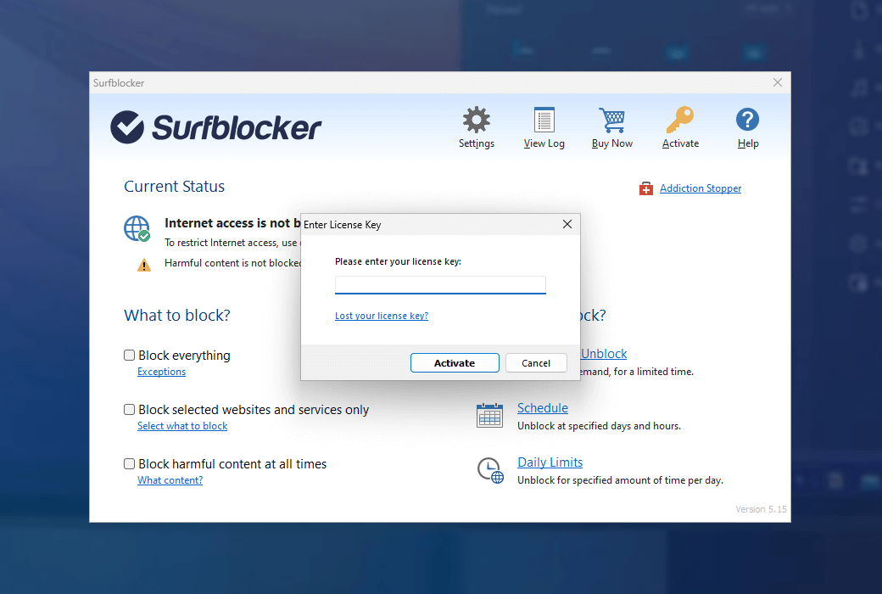The height and width of the screenshot is (594, 882).
Task: Click the Schedule calendar icon
Action: click(489, 416)
